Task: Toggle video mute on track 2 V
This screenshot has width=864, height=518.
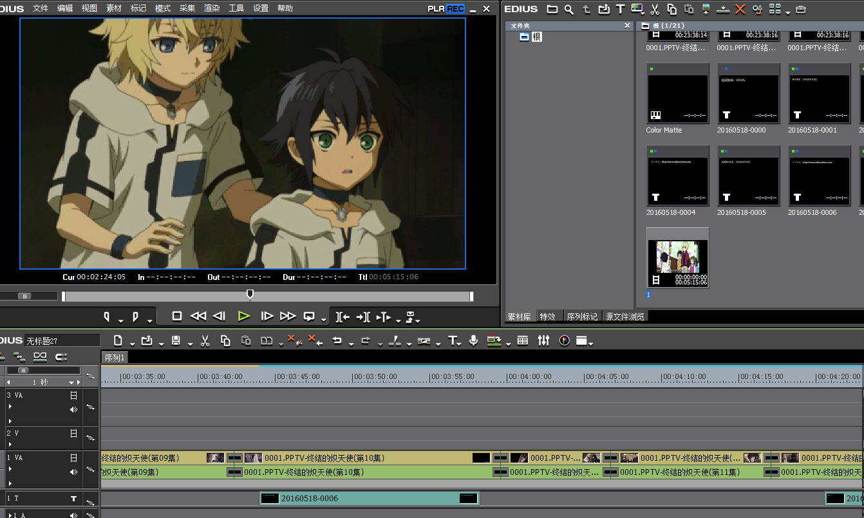Action: coord(73,434)
